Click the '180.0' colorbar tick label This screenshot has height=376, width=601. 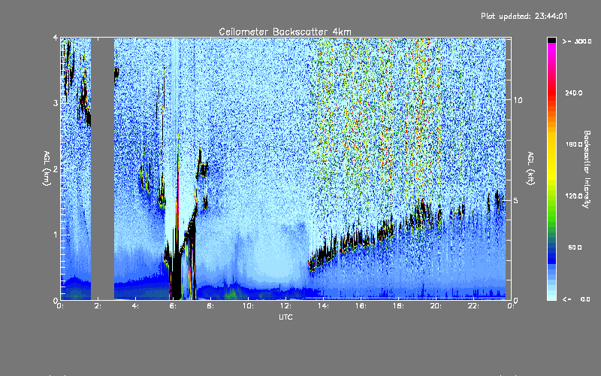coord(574,144)
